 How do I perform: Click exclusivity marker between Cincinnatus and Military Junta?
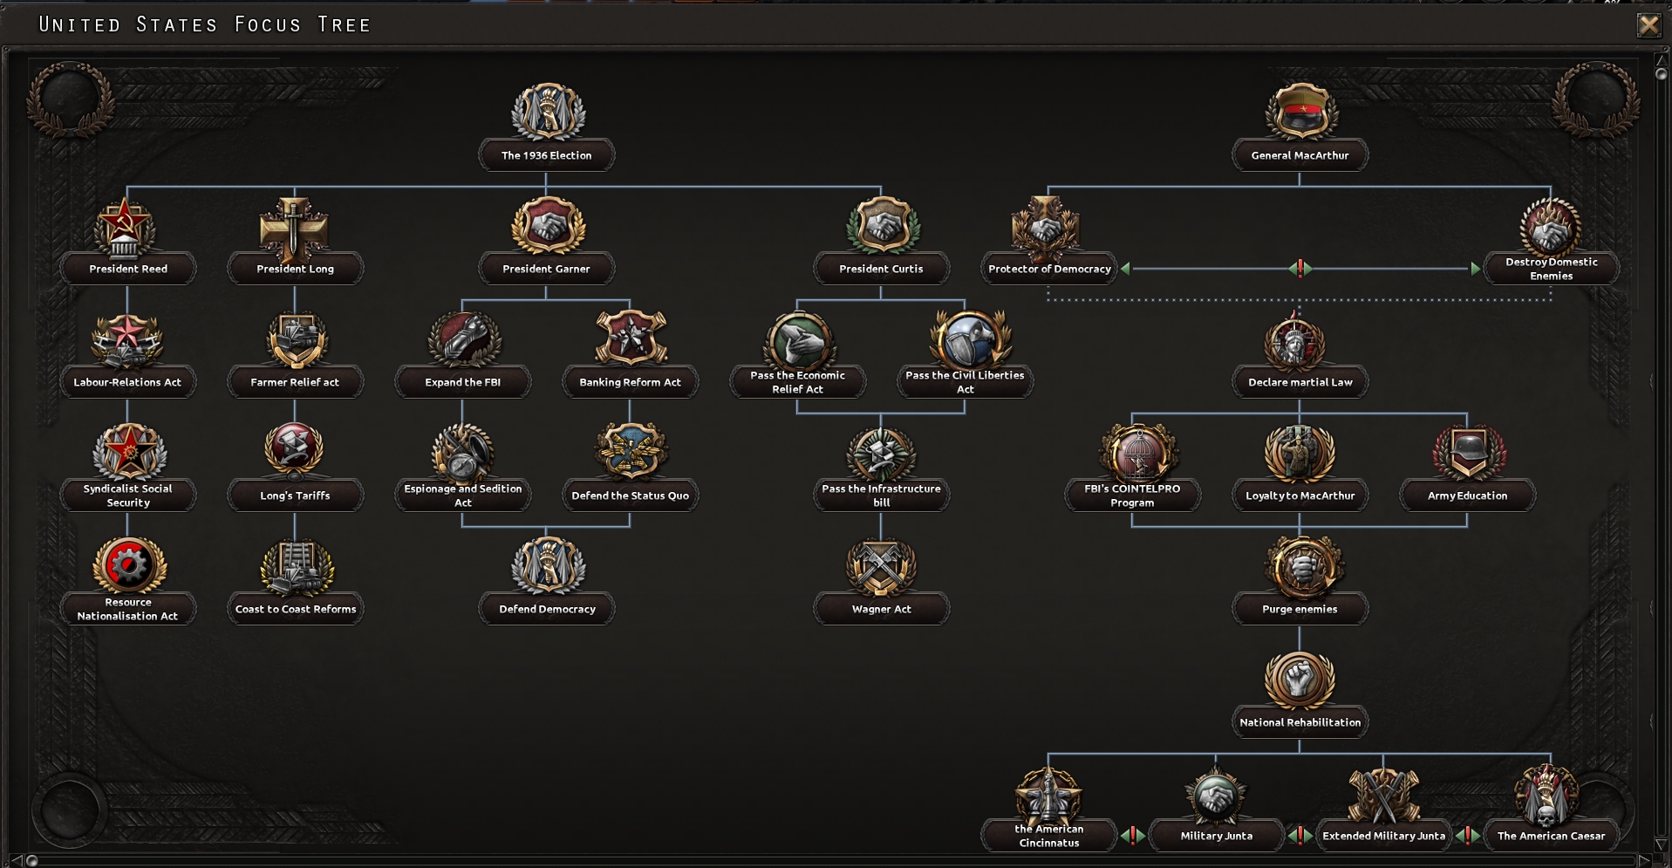1133,836
